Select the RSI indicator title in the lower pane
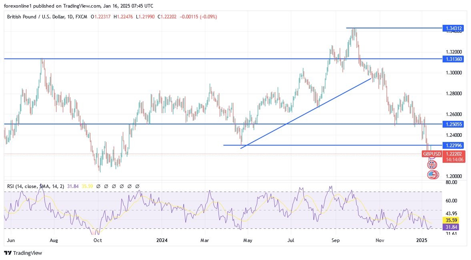 [x=11, y=186]
